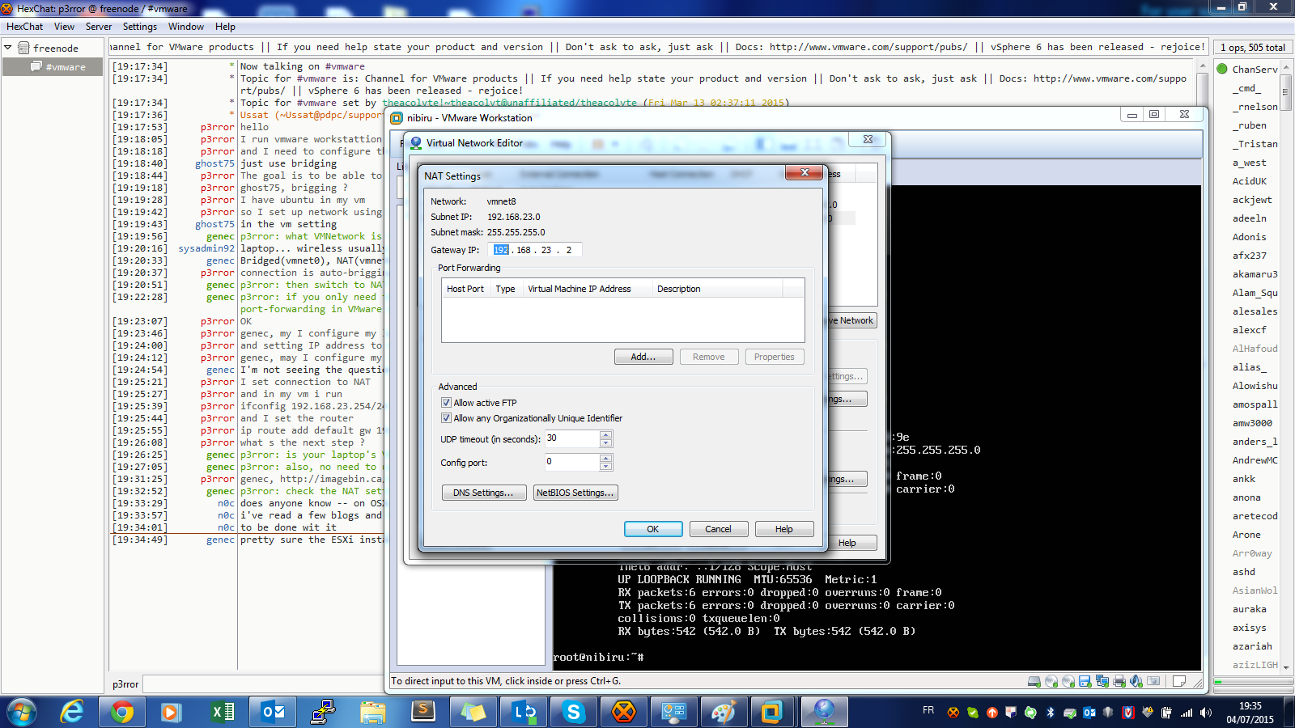
Task: Decrease the UDP timeout spinner value
Action: (x=605, y=442)
